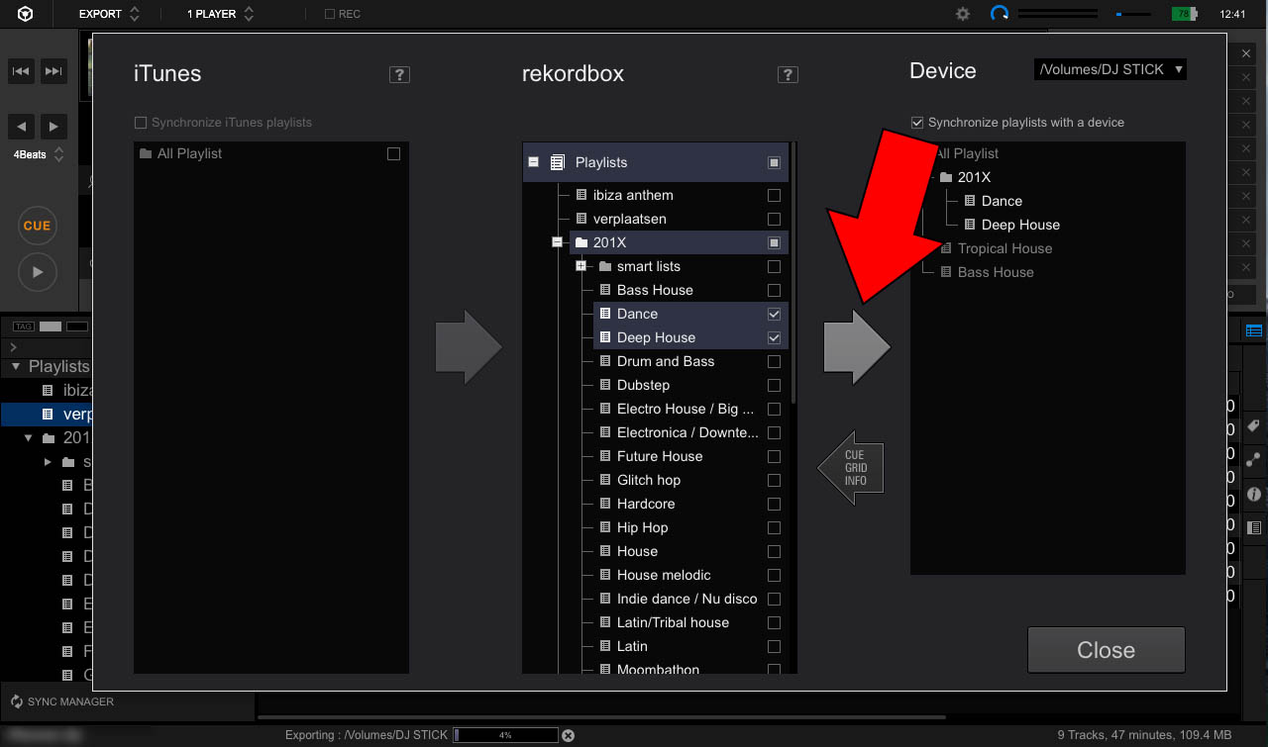Image resolution: width=1268 pixels, height=747 pixels.
Task: Click the rekordbox logo icon
Action: 27,14
